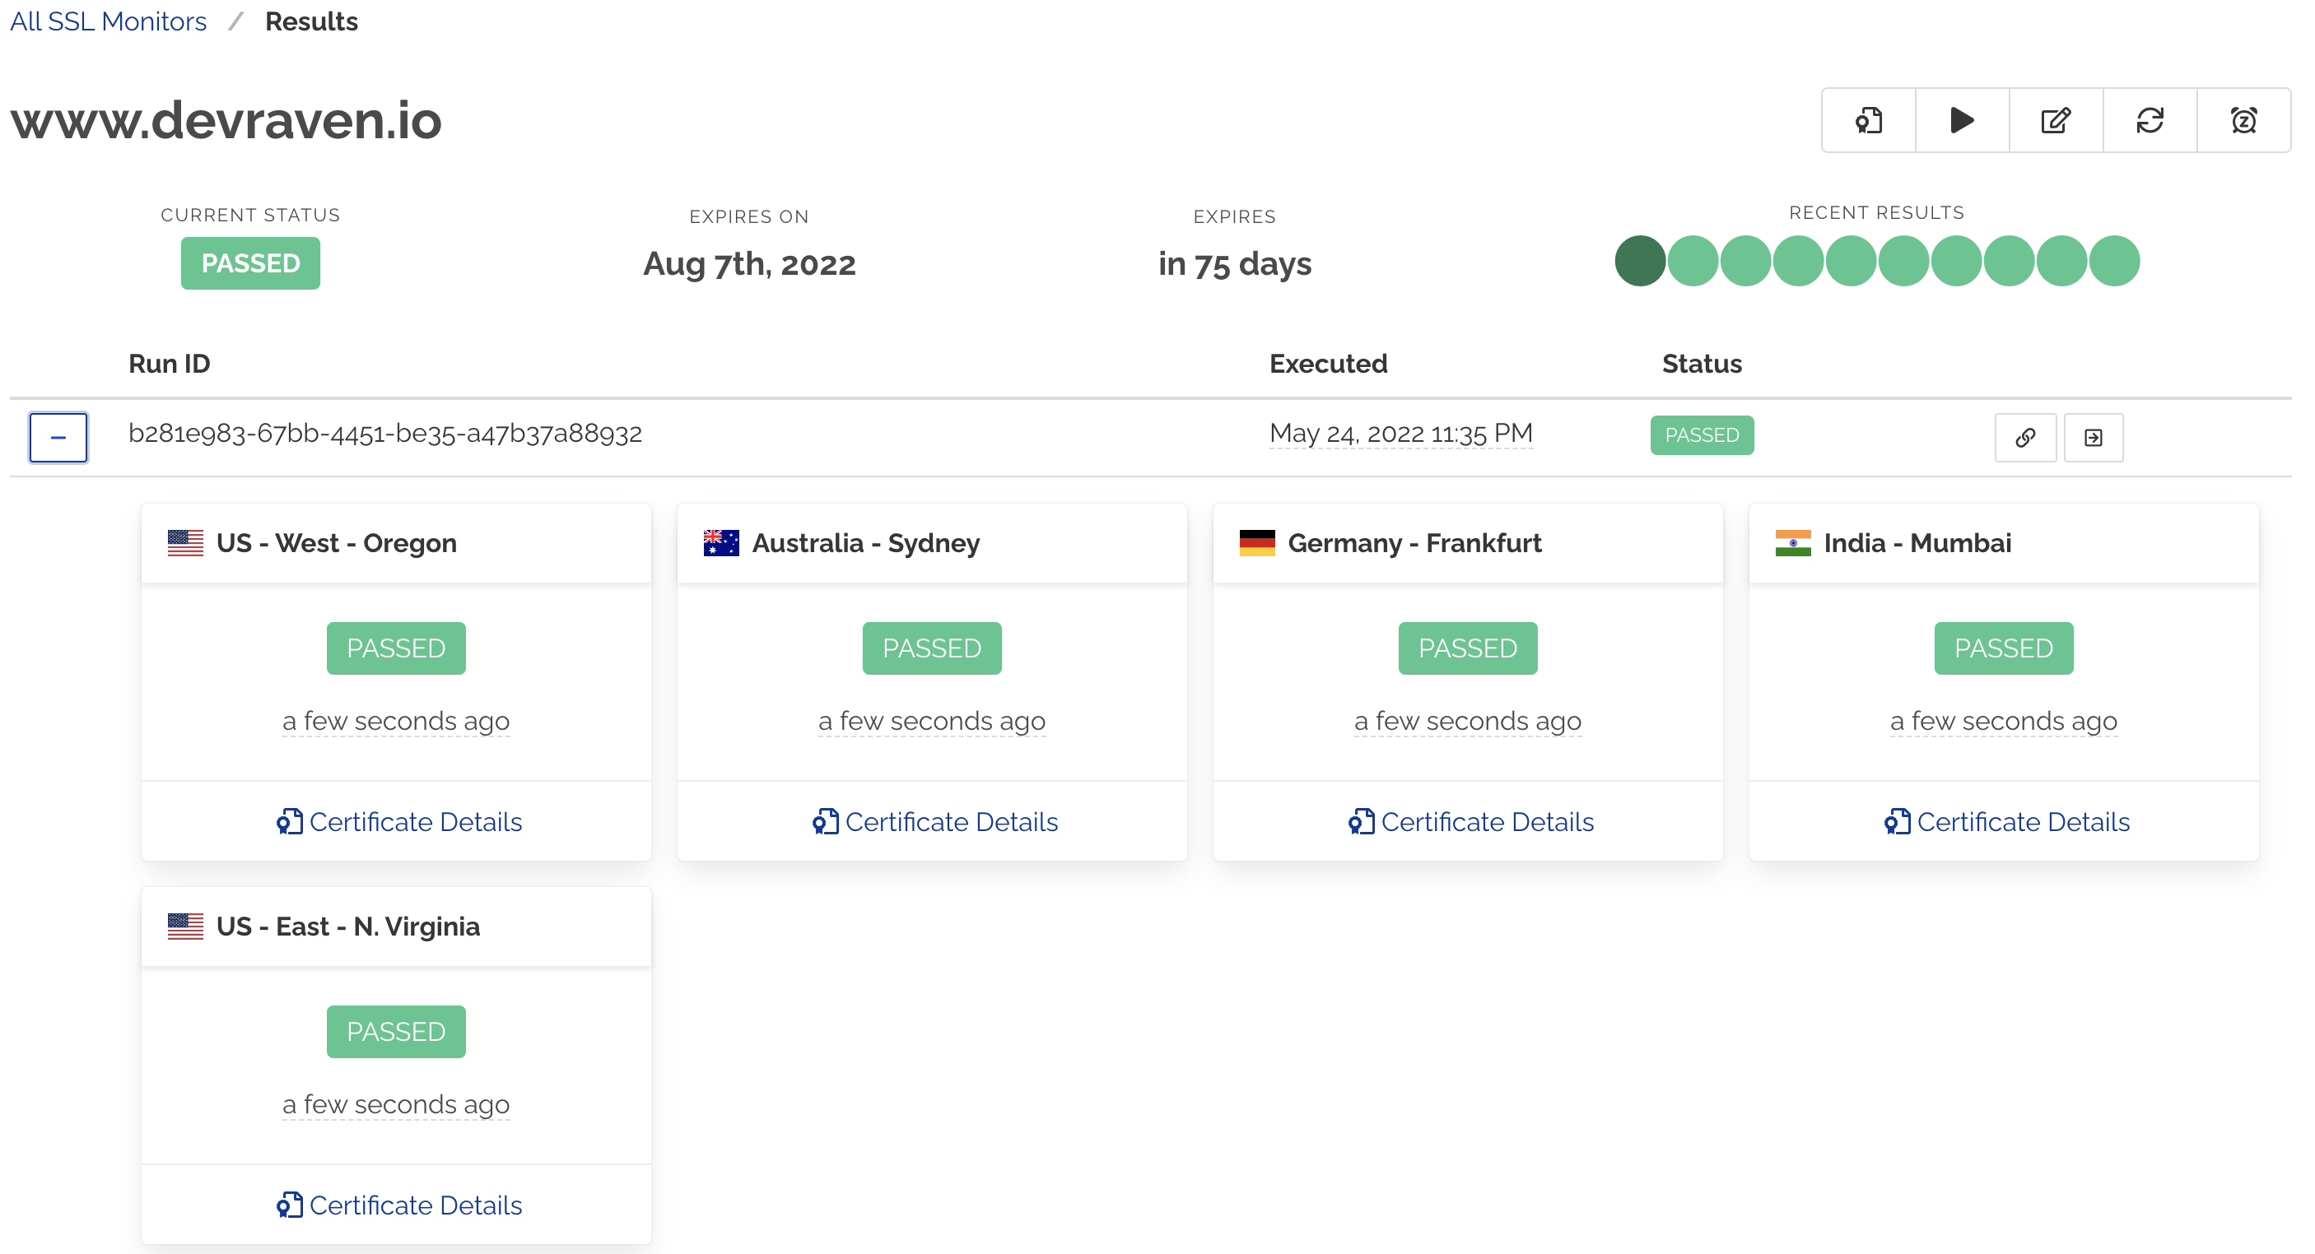
Task: Select the dark green first recent result dot
Action: pos(1639,262)
